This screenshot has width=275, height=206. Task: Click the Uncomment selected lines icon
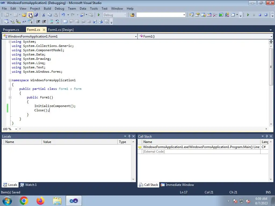tap(57, 21)
